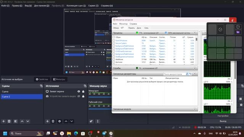The height and width of the screenshot is (137, 244).
Task: Expand the Связанные модули section chevron
Action: (x=195, y=109)
